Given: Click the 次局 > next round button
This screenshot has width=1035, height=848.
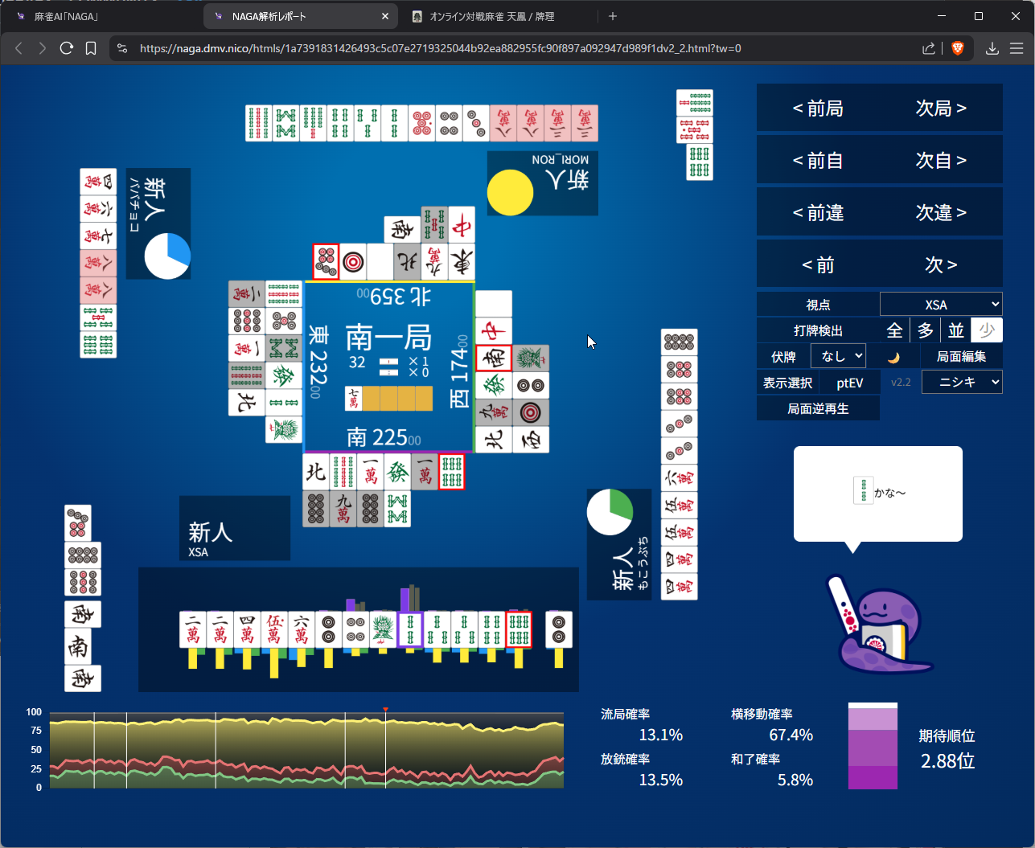Looking at the screenshot, I should 940,109.
